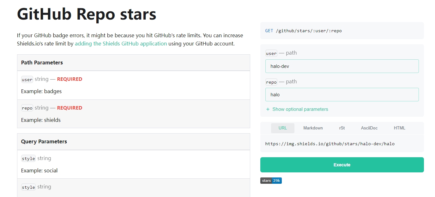Expand Show optional parameters
Image resolution: width=435 pixels, height=197 pixels.
[x=300, y=109]
